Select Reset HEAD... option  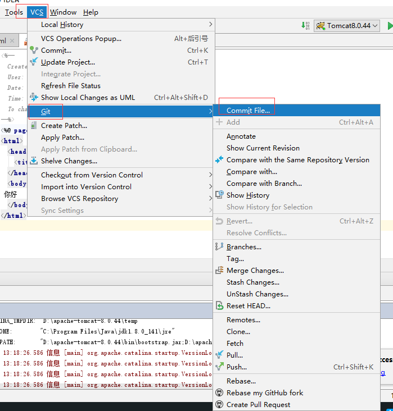coord(248,306)
